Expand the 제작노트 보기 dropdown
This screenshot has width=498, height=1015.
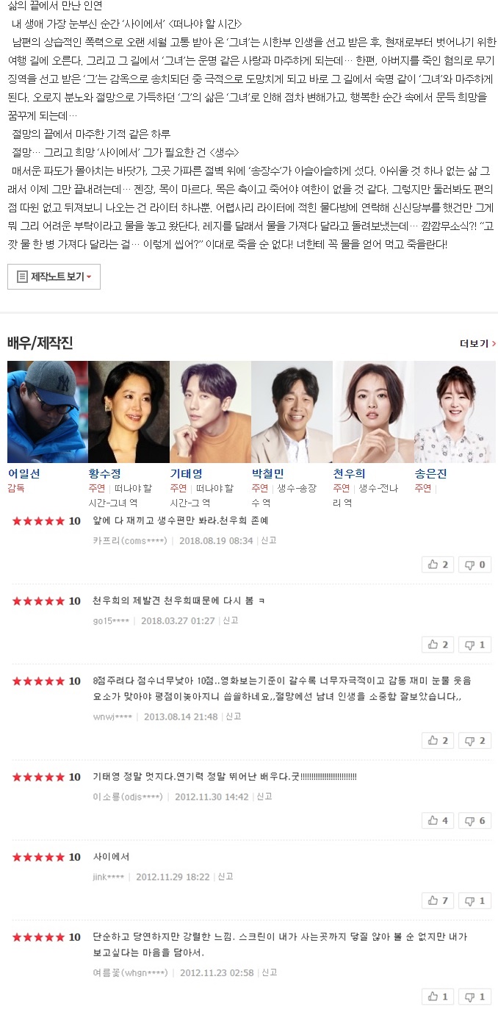(x=54, y=276)
